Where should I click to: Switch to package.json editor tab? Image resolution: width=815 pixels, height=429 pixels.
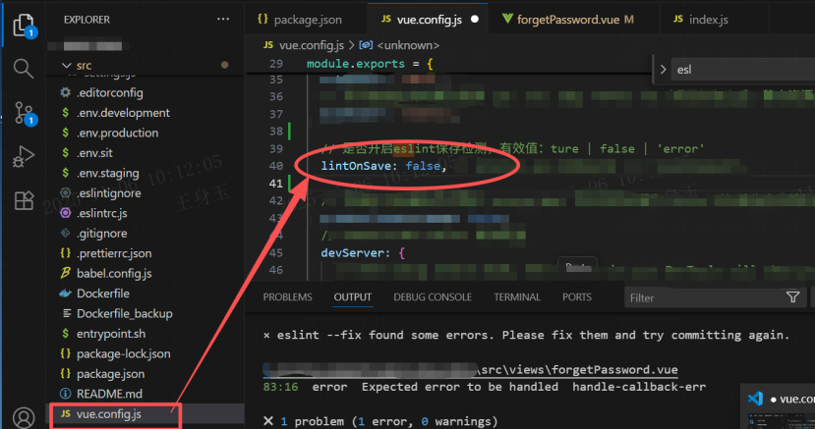306,20
